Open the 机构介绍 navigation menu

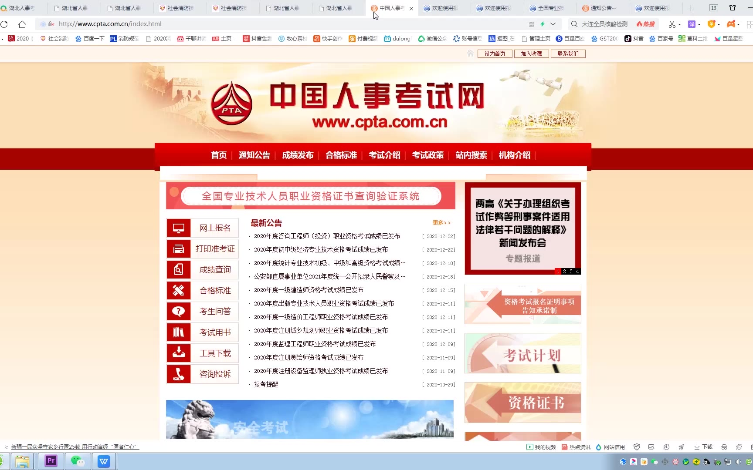pyautogui.click(x=515, y=155)
